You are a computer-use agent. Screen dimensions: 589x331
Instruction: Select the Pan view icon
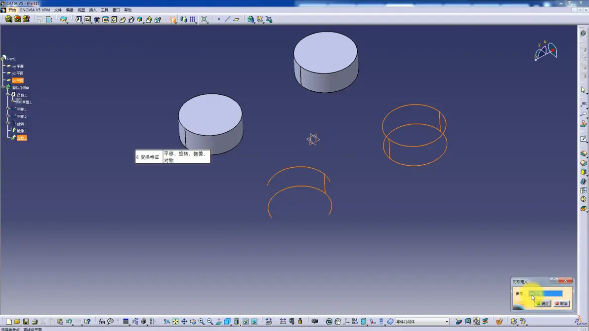(184, 322)
